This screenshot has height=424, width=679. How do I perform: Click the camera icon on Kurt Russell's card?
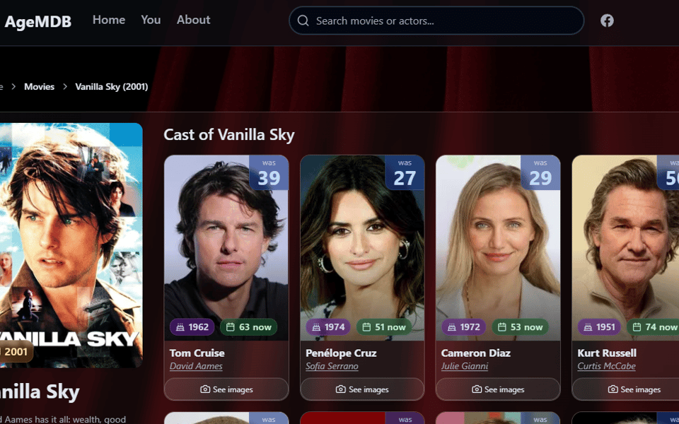click(613, 389)
